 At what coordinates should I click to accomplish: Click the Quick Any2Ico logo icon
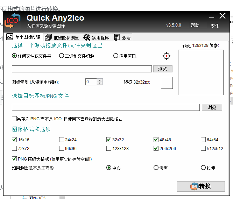tap(12, 21)
